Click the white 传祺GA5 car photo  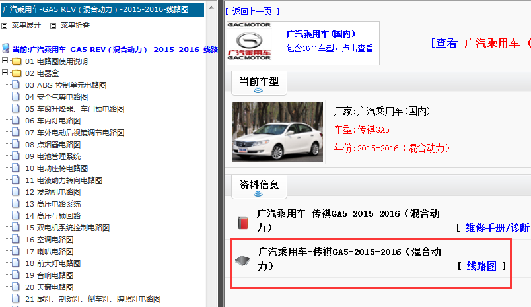(277, 132)
